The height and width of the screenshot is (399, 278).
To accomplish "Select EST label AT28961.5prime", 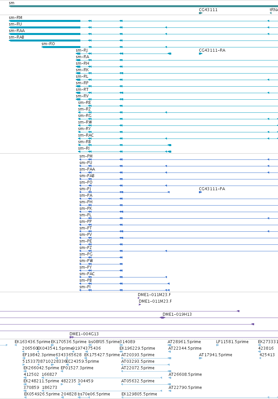I will pyautogui.click(x=184, y=342).
